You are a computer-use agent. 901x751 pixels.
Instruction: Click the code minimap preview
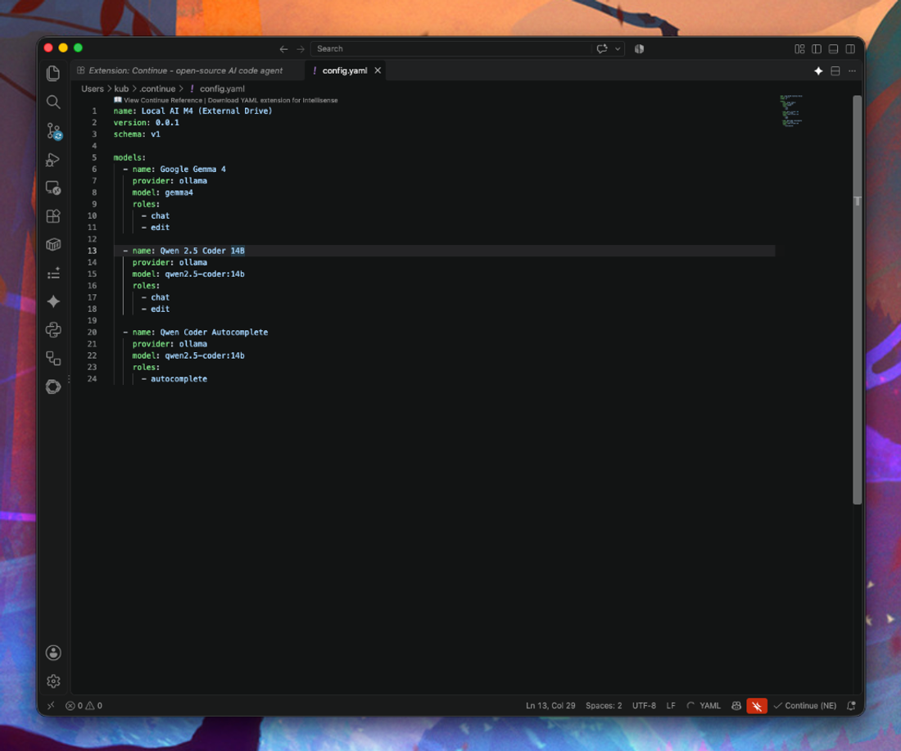[791, 111]
